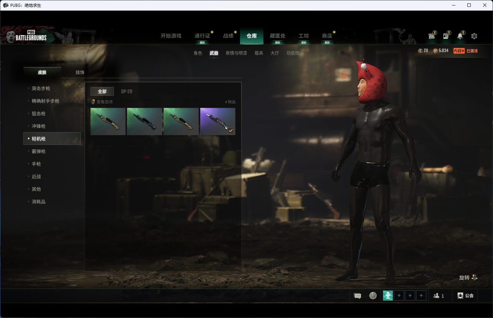The height and width of the screenshot is (318, 493).
Task: Switch to the 角色 sub-tab
Action: click(x=198, y=53)
